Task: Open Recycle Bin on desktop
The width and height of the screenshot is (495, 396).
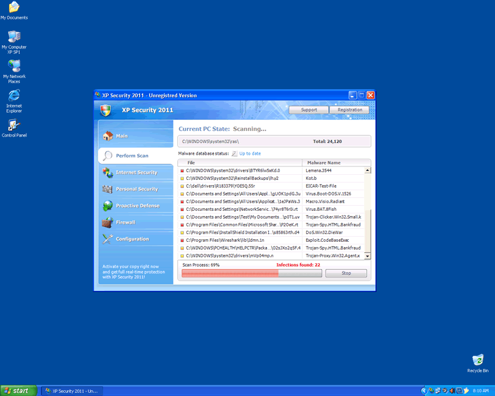Action: coord(478,360)
